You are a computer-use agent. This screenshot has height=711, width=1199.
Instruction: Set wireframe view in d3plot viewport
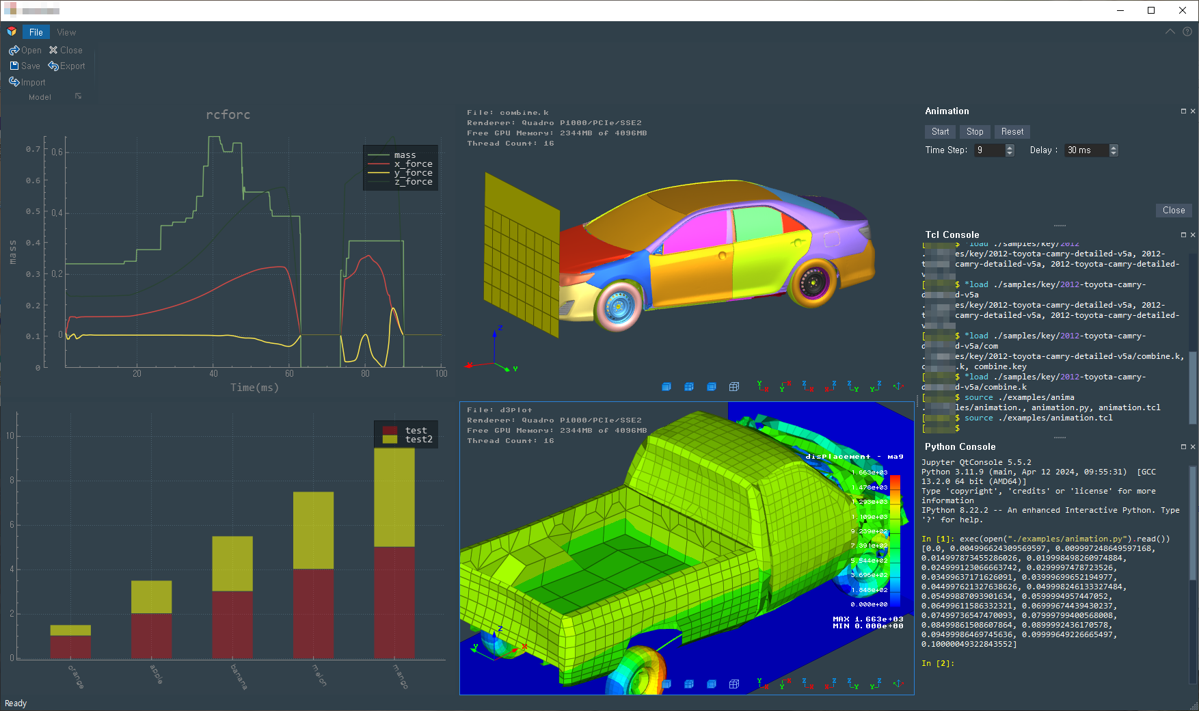coord(734,684)
